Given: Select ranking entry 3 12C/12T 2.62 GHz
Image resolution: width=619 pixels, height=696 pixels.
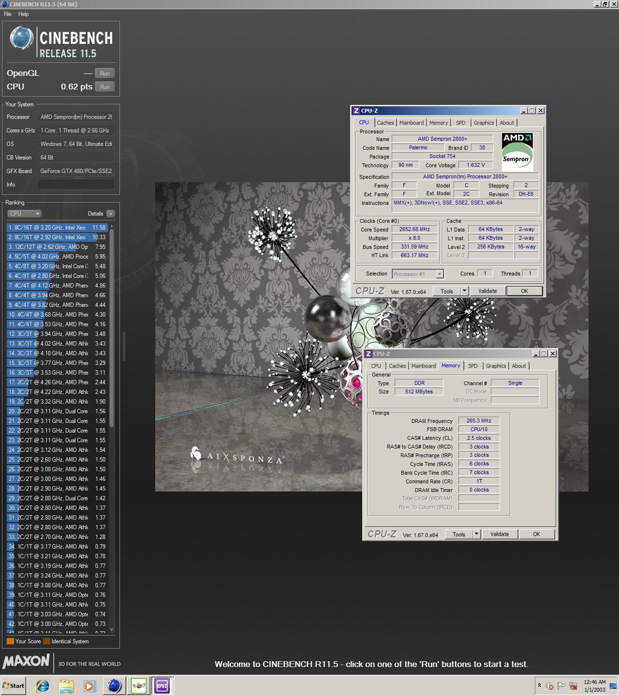Looking at the screenshot, I should click(x=57, y=247).
